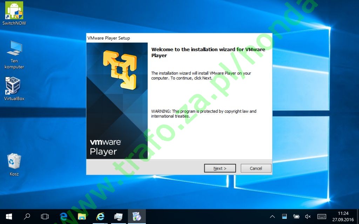Open the Windows Start menu

(9, 216)
